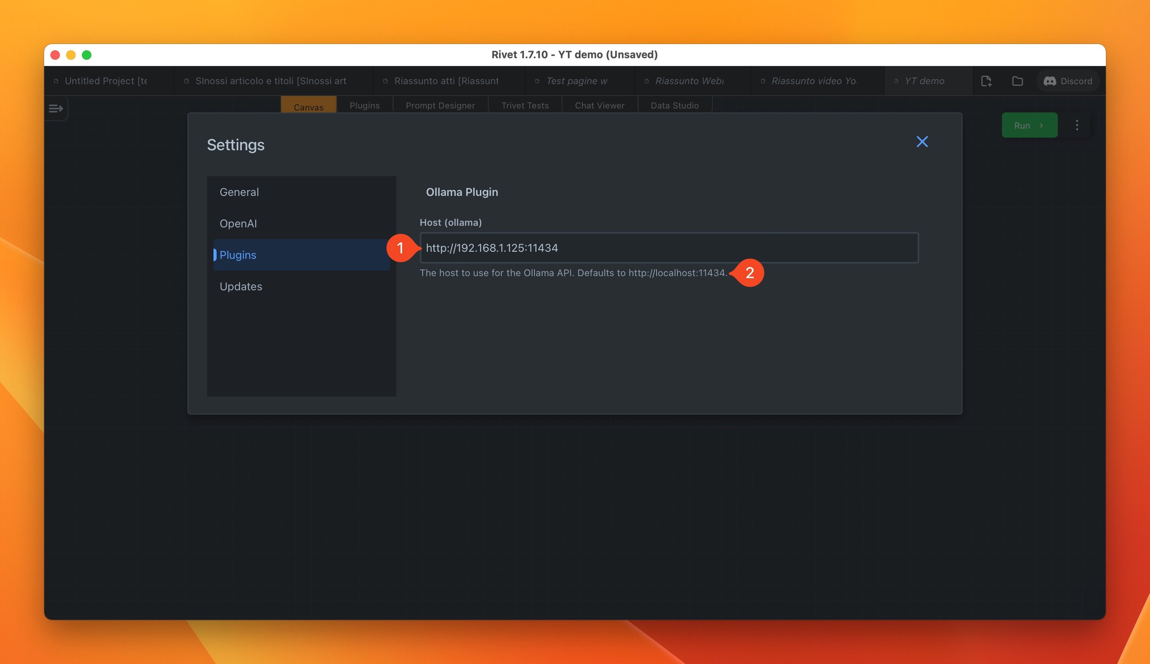Click the file icon on Untitled Project tab
1150x664 pixels.
pyautogui.click(x=56, y=81)
